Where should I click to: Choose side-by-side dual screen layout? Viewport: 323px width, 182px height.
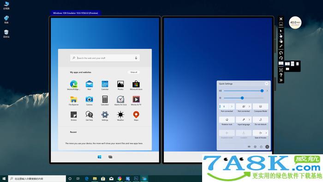287,64
